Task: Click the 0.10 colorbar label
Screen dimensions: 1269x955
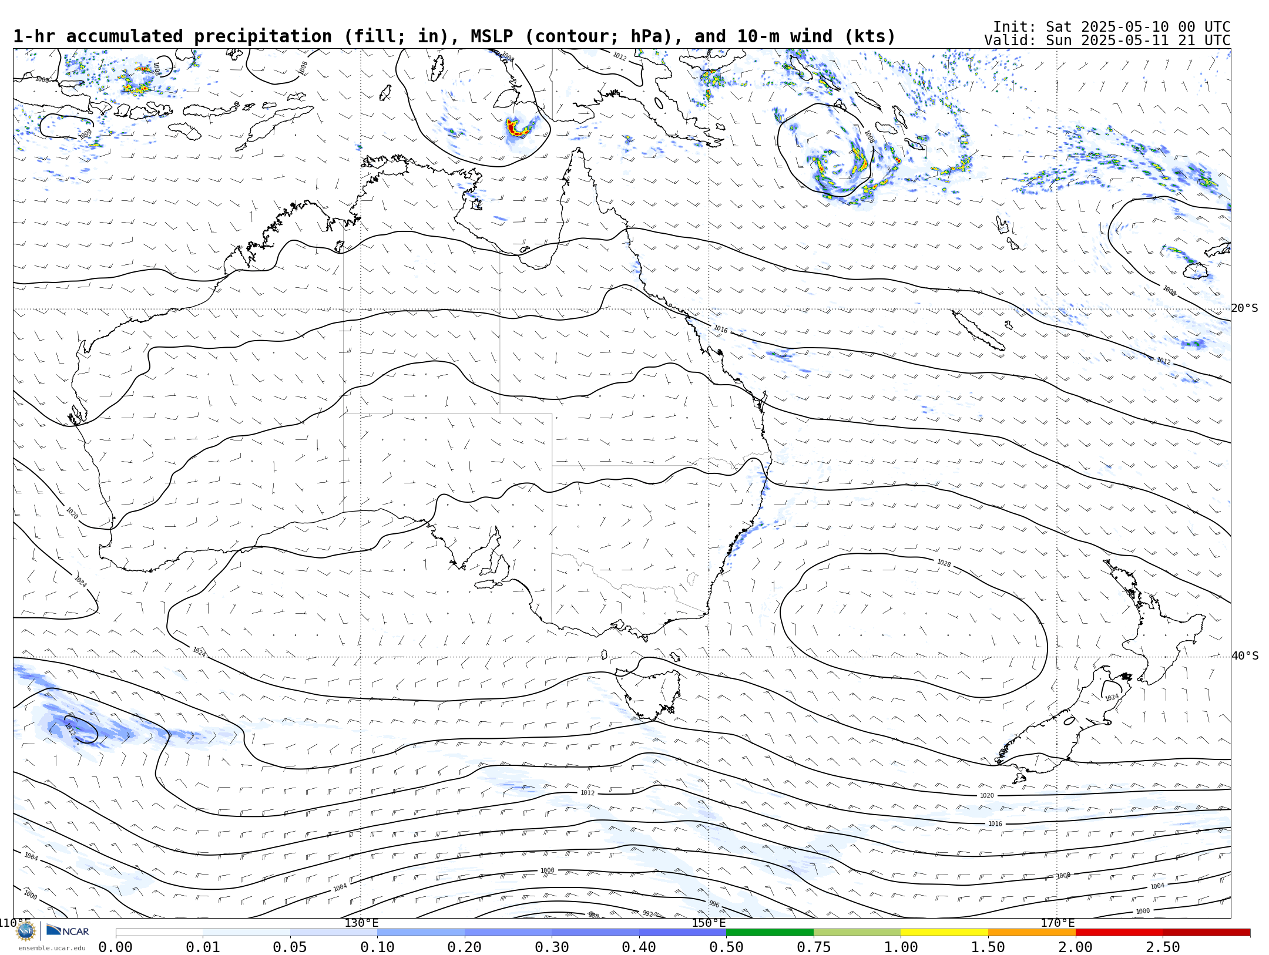Action: [x=377, y=947]
